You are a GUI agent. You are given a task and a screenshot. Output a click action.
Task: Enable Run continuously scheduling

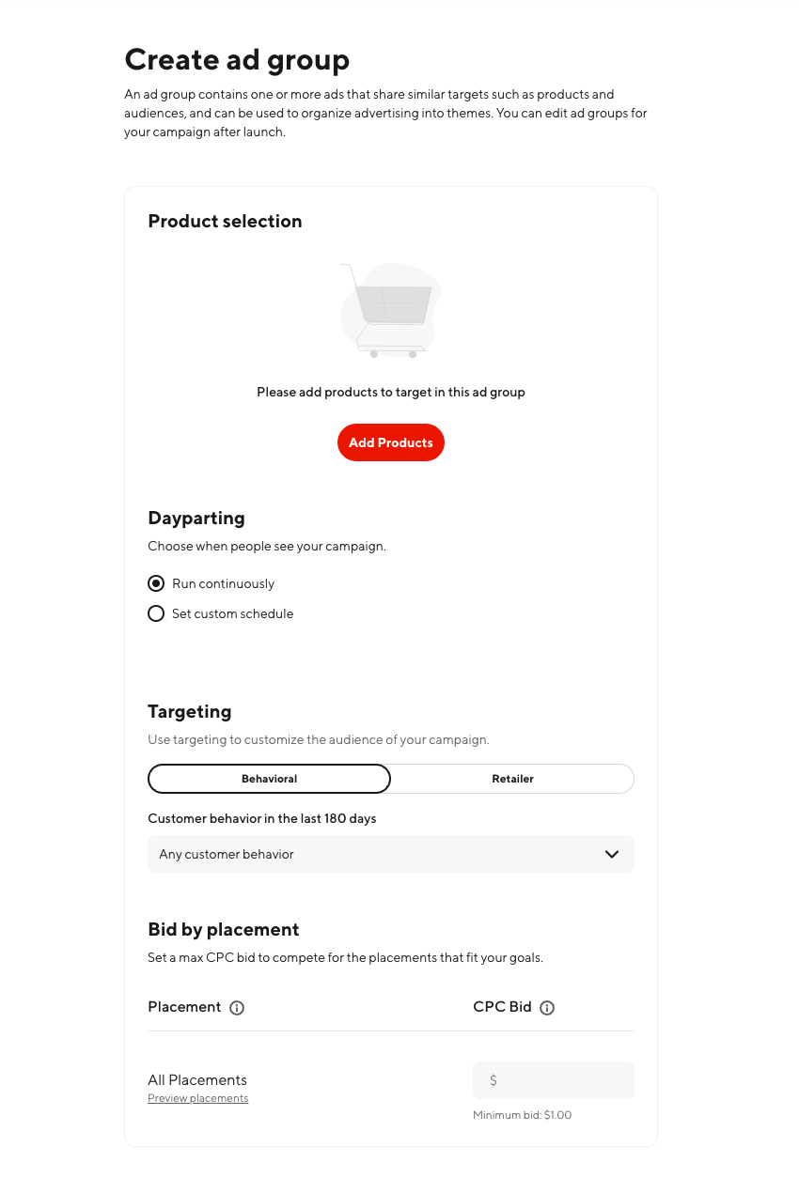[156, 583]
